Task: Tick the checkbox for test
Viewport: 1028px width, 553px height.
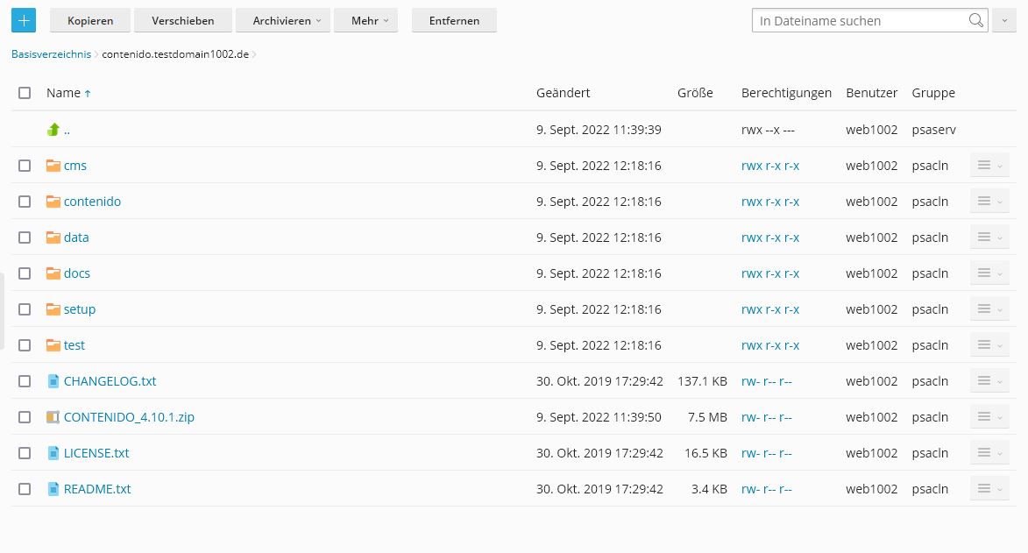Action: tap(25, 345)
